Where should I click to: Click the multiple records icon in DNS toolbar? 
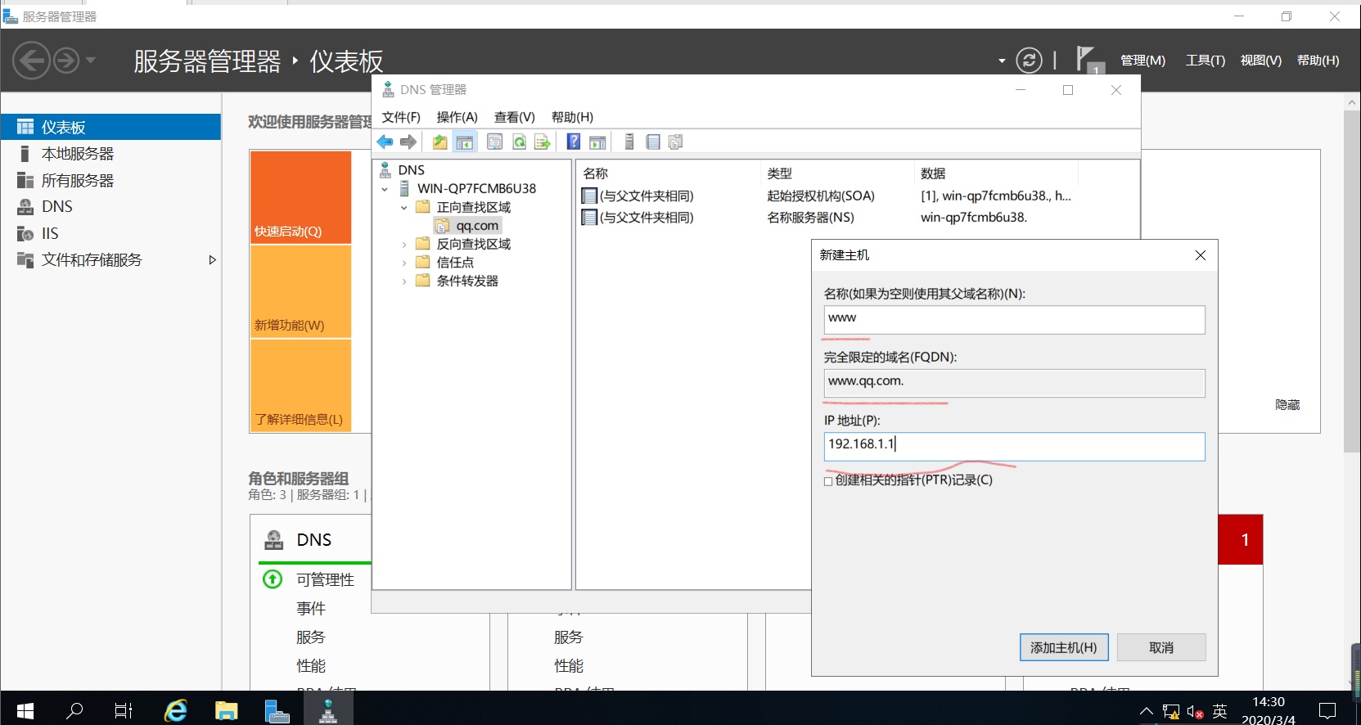[x=675, y=142]
